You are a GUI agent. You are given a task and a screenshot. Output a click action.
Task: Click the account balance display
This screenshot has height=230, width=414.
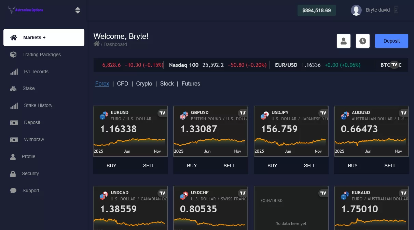316,10
